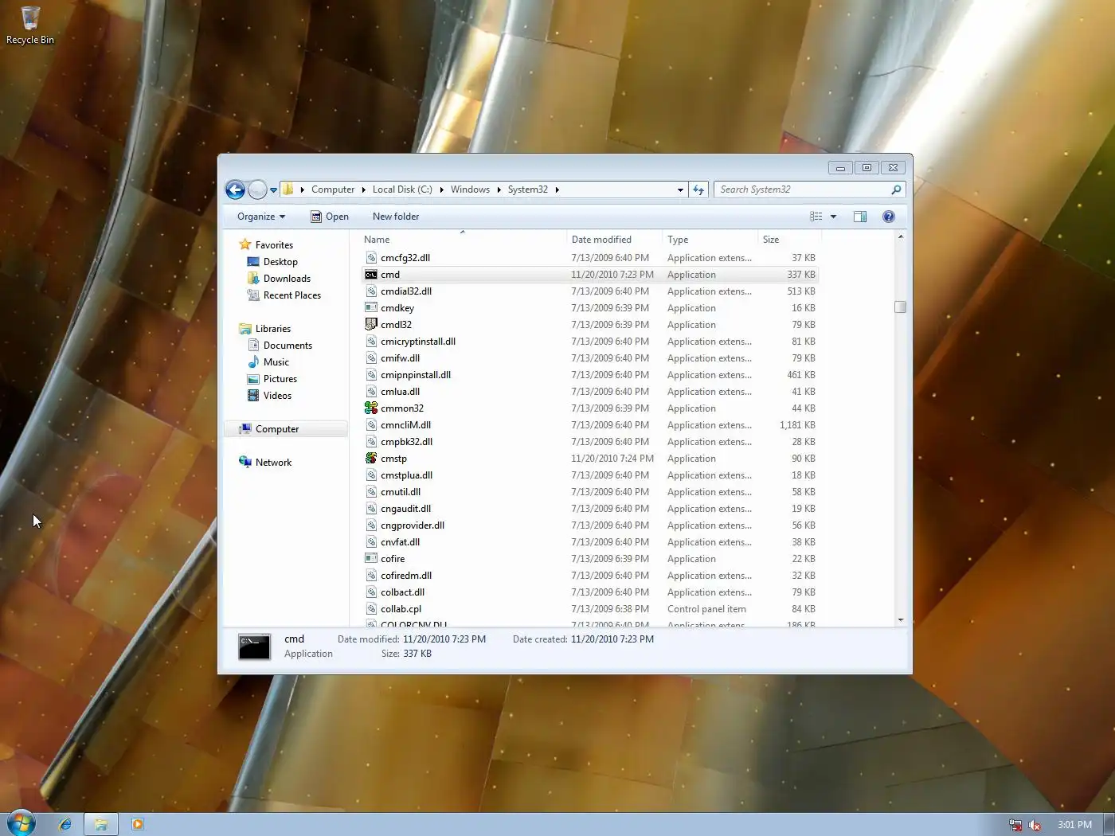Select Libraries in navigation pane
This screenshot has height=836, width=1115.
pyautogui.click(x=273, y=329)
